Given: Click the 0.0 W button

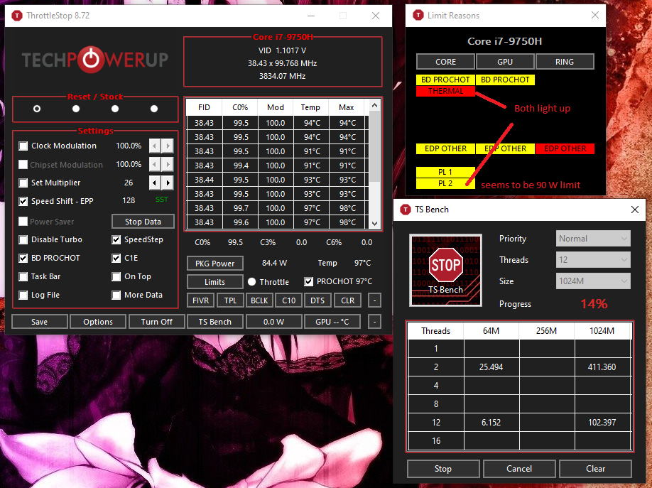Looking at the screenshot, I should (x=273, y=322).
